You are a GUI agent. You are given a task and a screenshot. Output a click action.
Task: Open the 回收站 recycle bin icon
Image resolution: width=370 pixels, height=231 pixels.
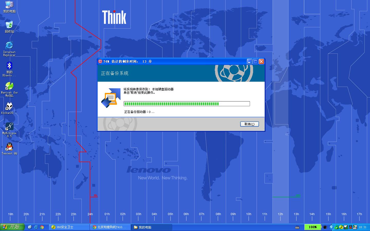(9, 27)
